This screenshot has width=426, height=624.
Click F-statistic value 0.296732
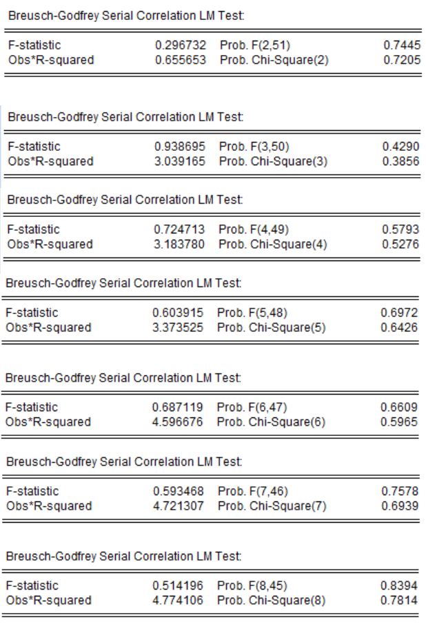click(x=181, y=45)
